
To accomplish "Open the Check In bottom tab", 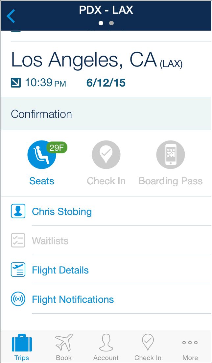I will [148, 347].
